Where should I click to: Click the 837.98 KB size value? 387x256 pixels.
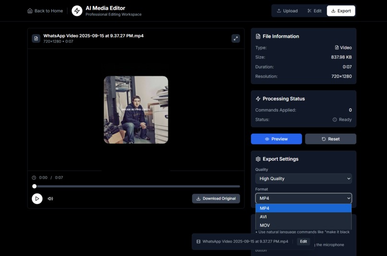341,57
